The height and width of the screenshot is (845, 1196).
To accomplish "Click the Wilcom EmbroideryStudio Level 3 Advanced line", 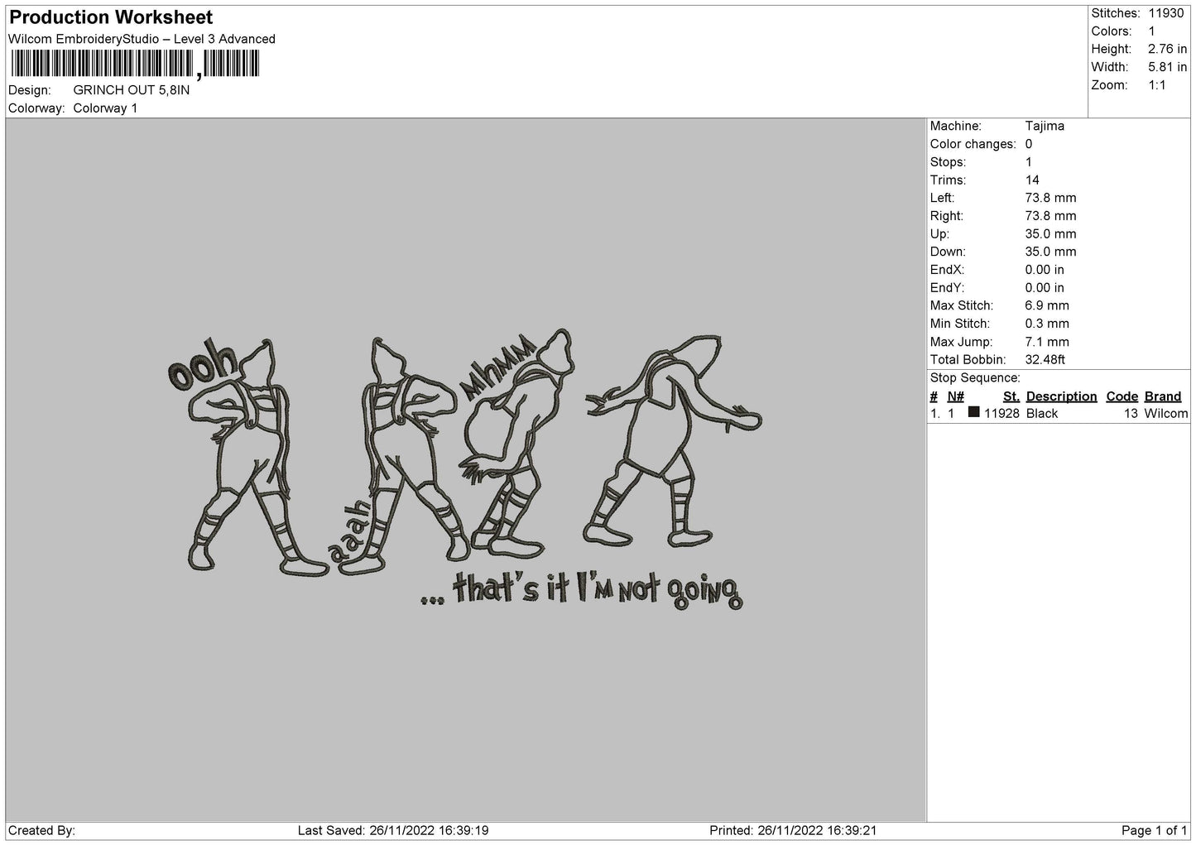I will click(x=142, y=39).
